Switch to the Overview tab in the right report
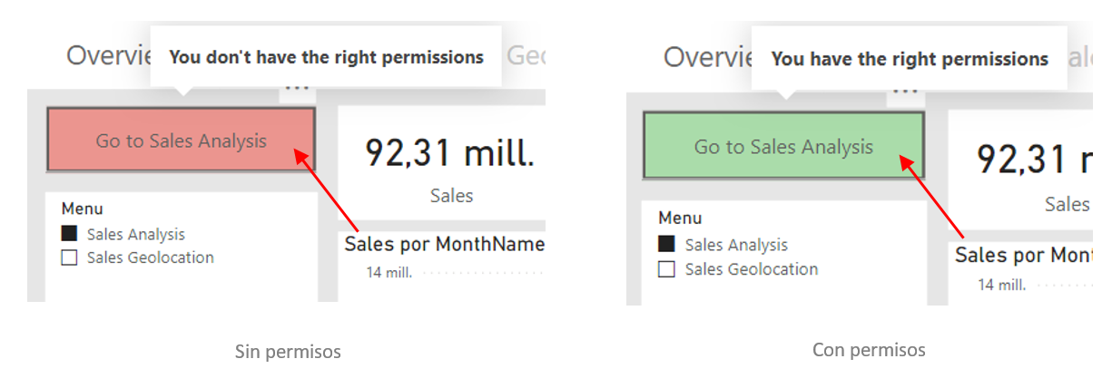This screenshot has height=388, width=1112. tap(706, 57)
